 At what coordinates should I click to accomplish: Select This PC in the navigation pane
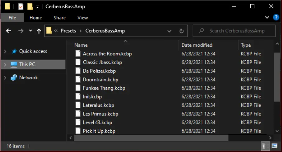pyautogui.click(x=27, y=64)
